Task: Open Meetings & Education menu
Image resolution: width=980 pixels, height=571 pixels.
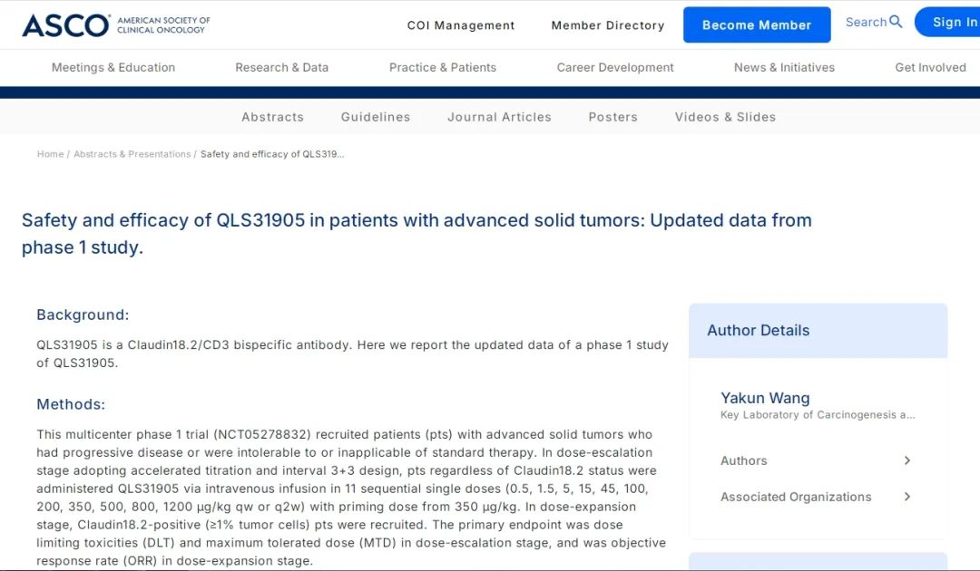Action: coord(113,67)
